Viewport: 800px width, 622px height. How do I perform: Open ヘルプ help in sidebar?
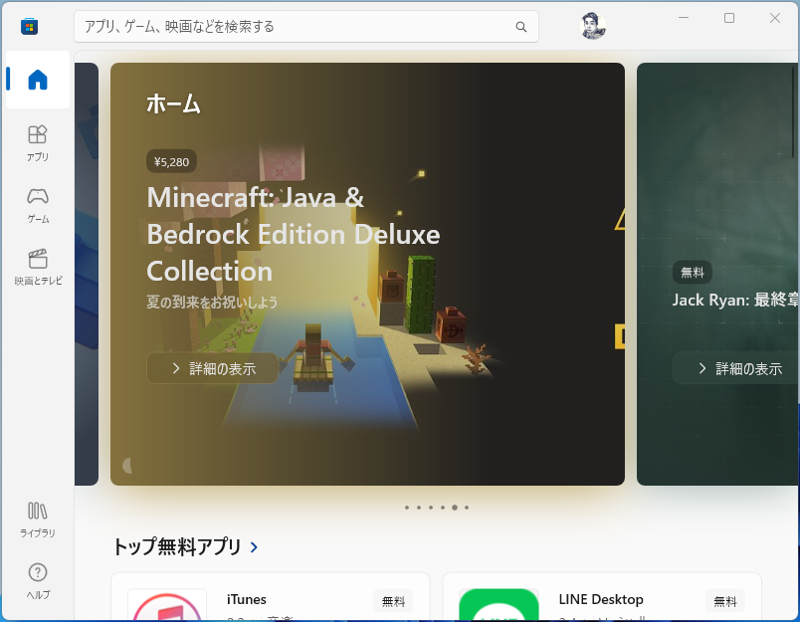tap(38, 581)
